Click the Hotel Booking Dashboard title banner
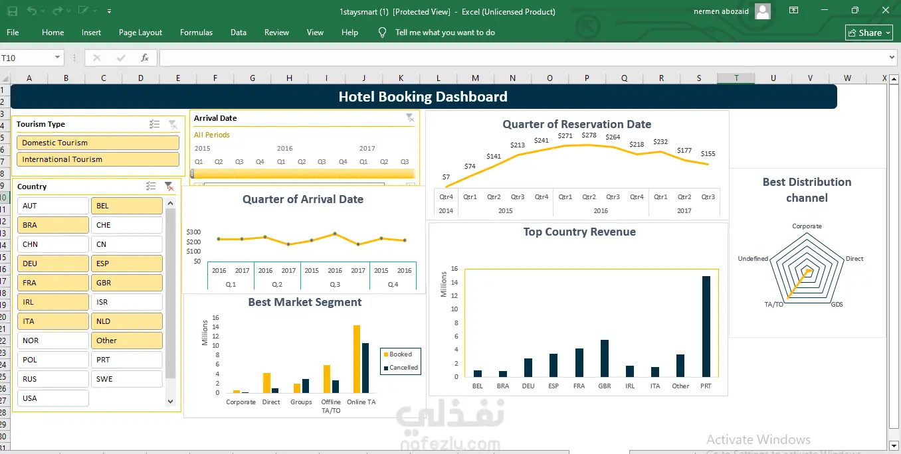The image size is (901, 454). pos(423,97)
